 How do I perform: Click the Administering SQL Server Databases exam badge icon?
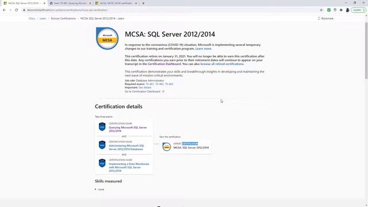(x=102, y=145)
